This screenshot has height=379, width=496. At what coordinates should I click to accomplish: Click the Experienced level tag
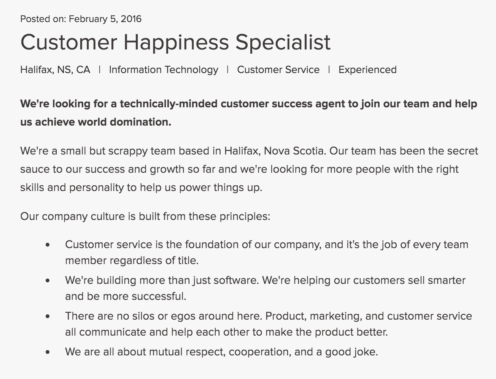pyautogui.click(x=367, y=70)
